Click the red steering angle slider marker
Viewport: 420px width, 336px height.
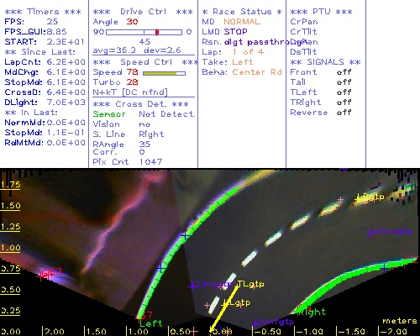pyautogui.click(x=157, y=32)
